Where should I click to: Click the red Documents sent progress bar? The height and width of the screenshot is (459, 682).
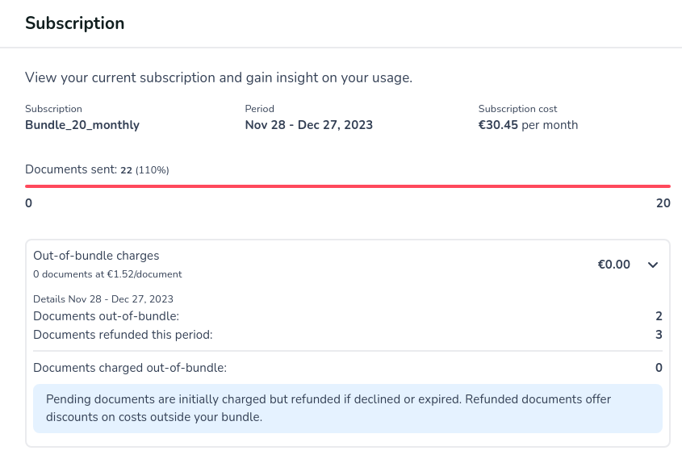[x=347, y=186]
